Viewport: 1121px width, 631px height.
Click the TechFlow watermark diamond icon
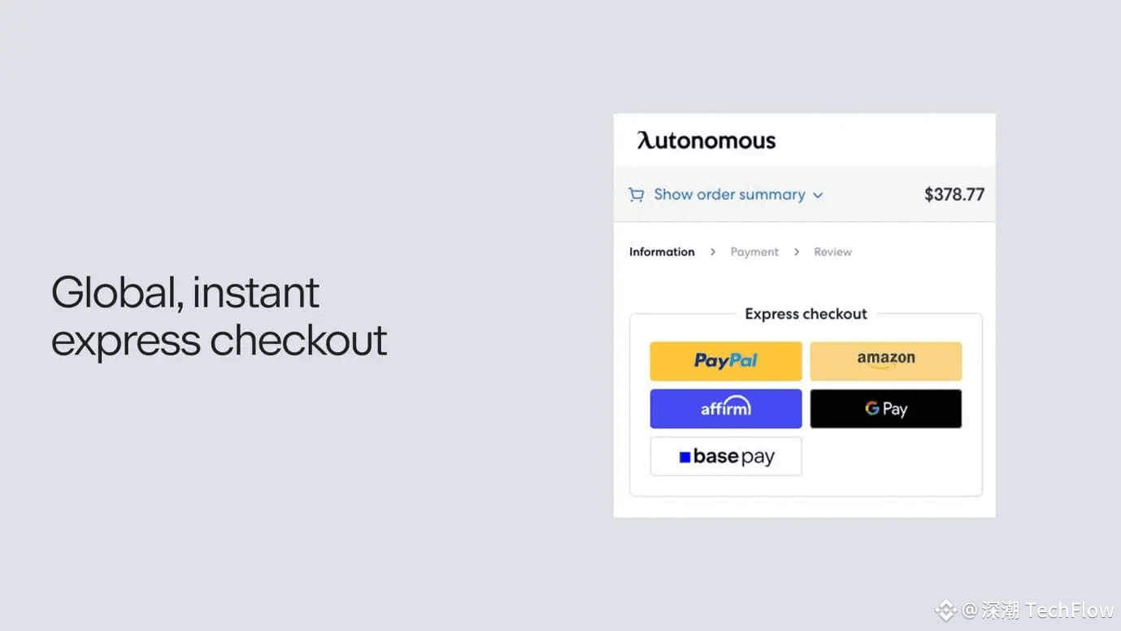[945, 610]
